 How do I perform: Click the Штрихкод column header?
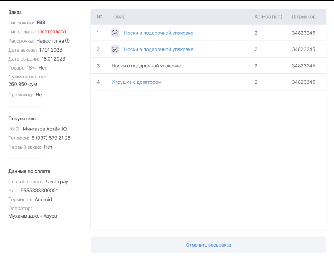tap(304, 17)
